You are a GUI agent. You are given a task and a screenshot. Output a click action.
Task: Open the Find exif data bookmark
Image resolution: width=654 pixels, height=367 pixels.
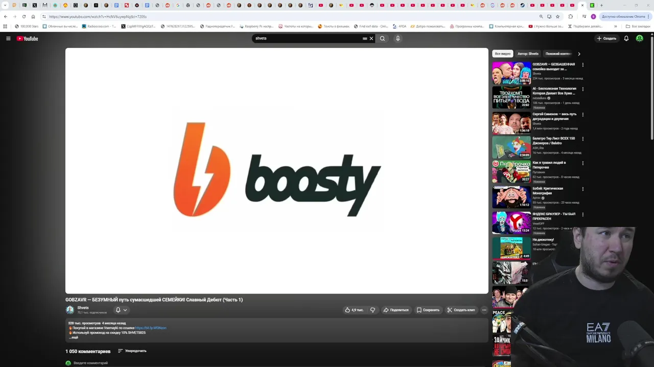tap(370, 26)
